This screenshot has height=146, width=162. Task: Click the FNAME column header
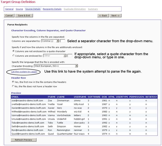52,97
